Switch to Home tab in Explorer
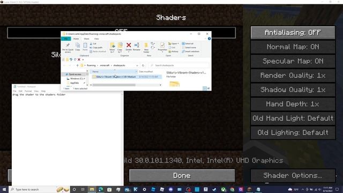Image resolution: width=343 pixels, height=193 pixels. [x=76, y=39]
